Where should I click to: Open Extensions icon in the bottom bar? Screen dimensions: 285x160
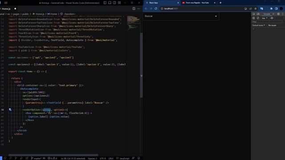(x=27, y=158)
